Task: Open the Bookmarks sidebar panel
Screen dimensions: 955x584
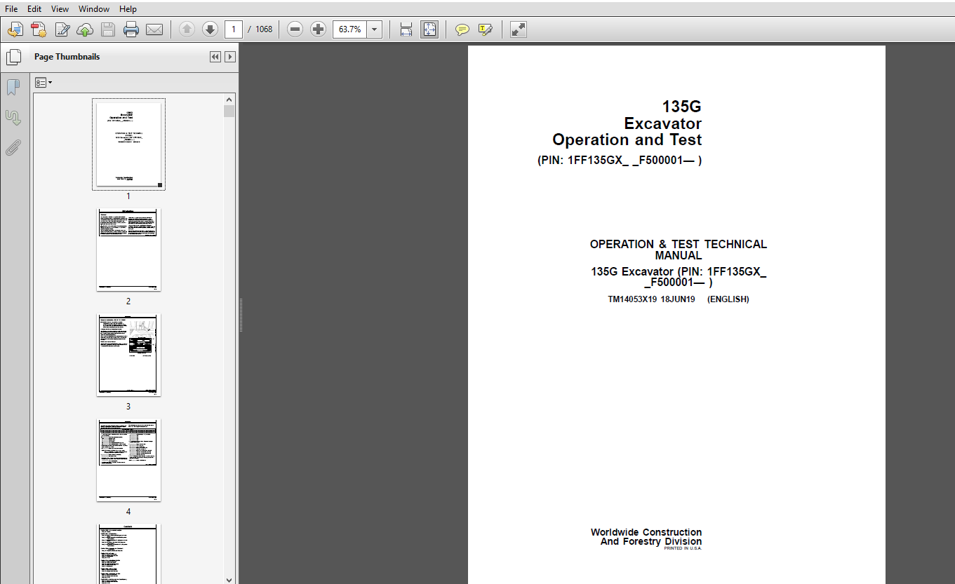Action: [x=13, y=87]
